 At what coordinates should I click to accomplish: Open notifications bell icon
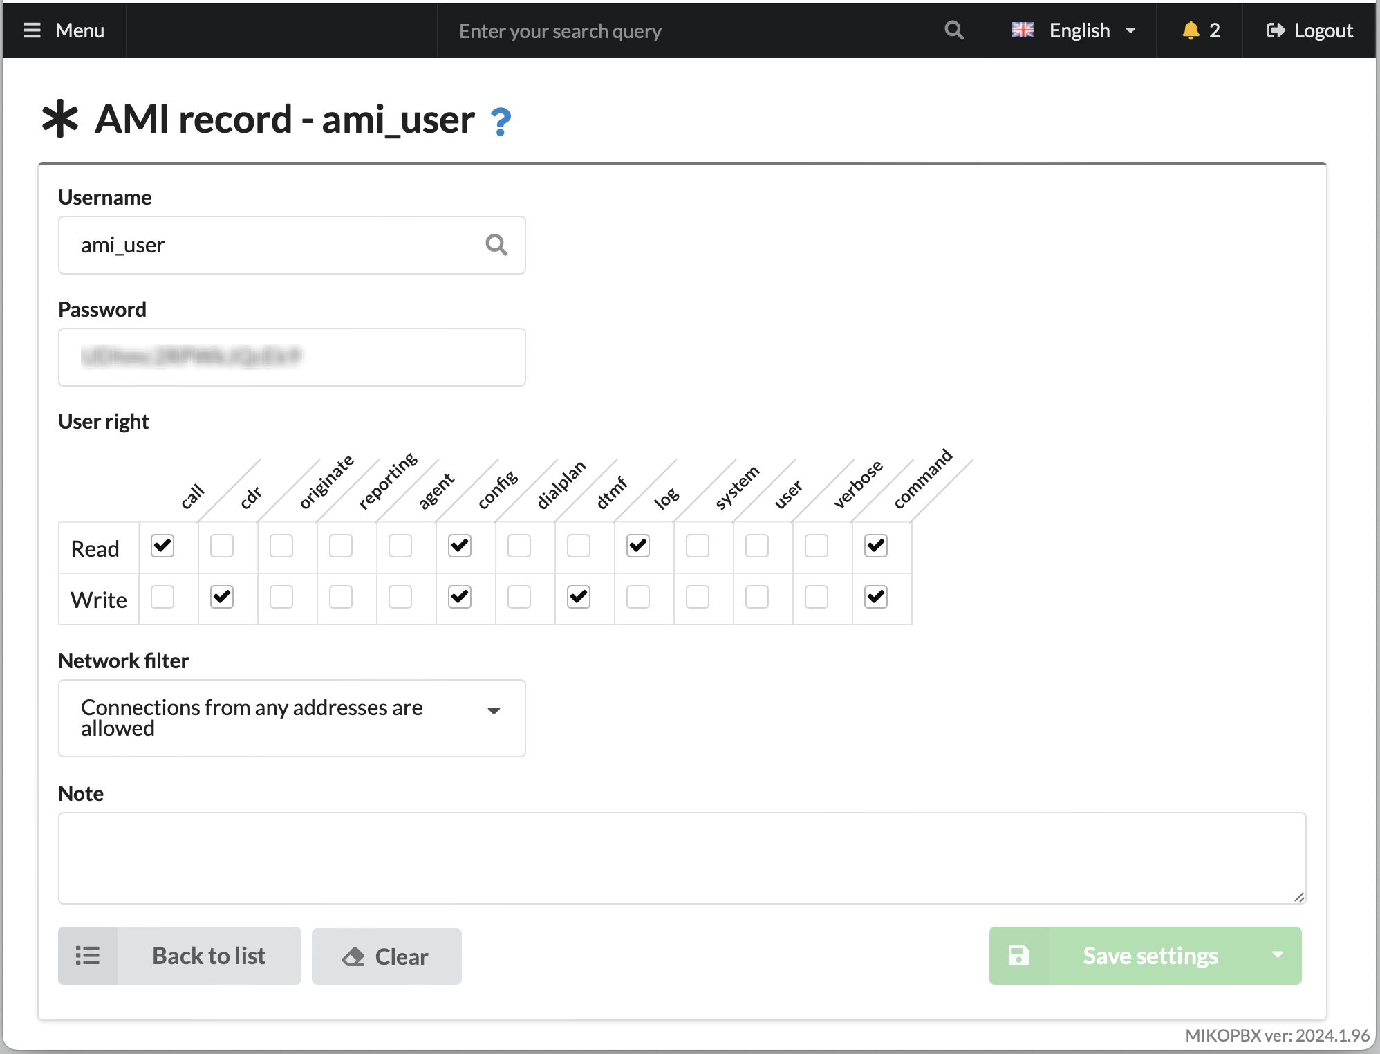[1190, 30]
